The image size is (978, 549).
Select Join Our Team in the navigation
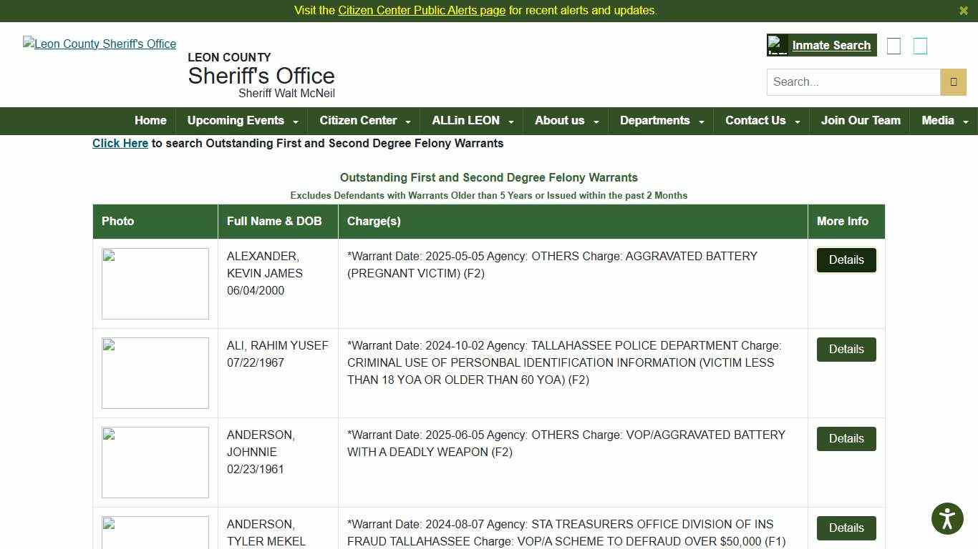click(861, 121)
